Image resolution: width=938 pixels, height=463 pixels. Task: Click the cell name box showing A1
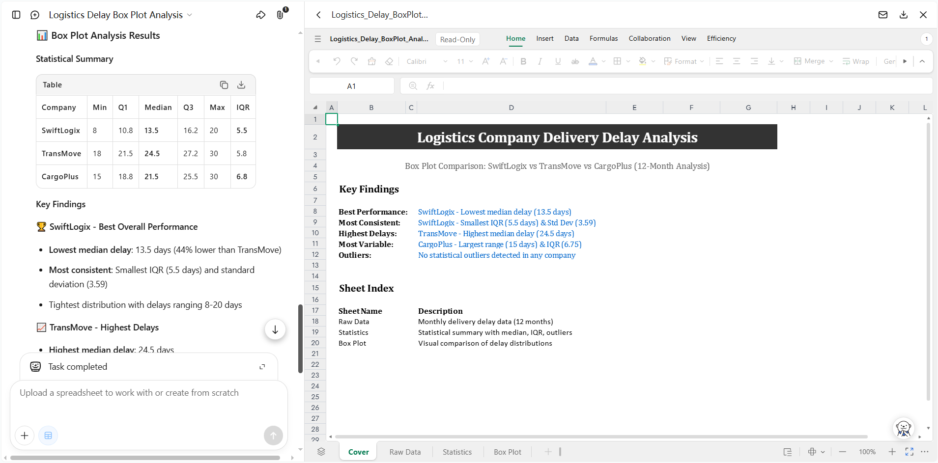pos(352,86)
